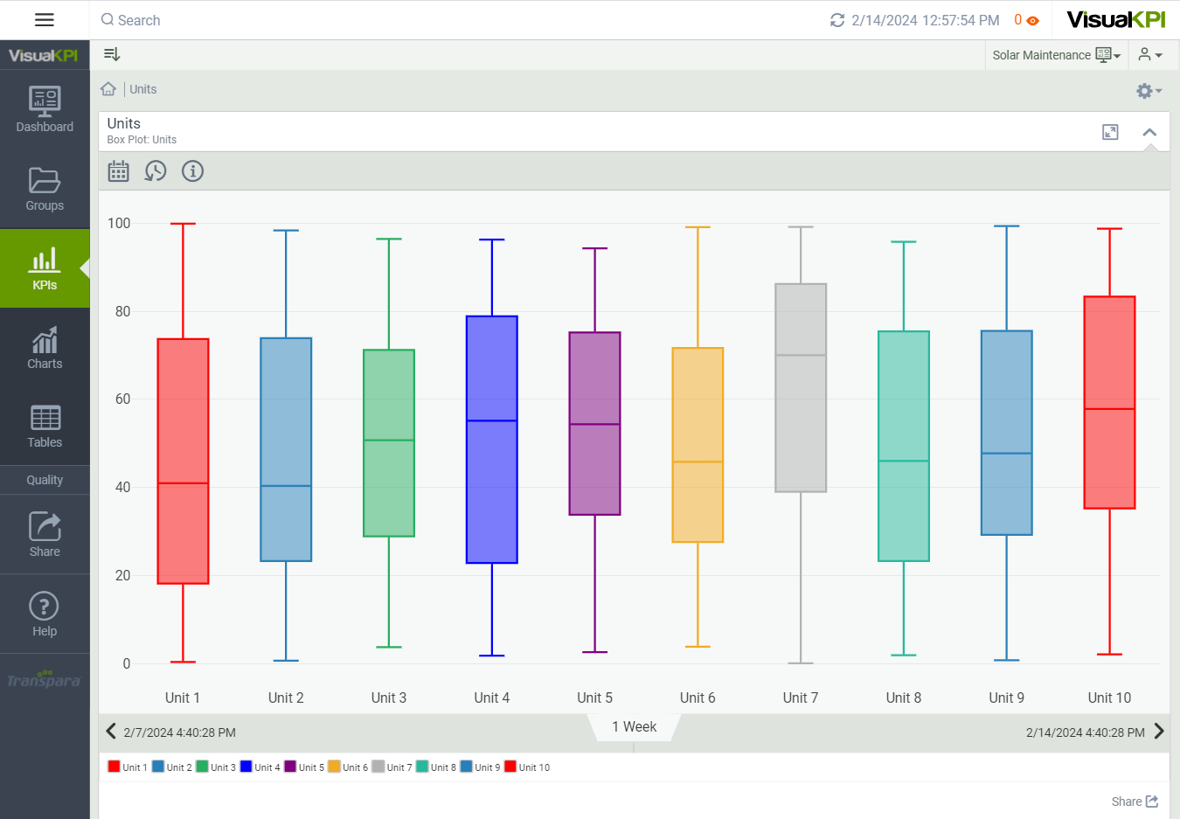Collapse the Units panel chevron
This screenshot has height=819, width=1180.
click(1149, 132)
